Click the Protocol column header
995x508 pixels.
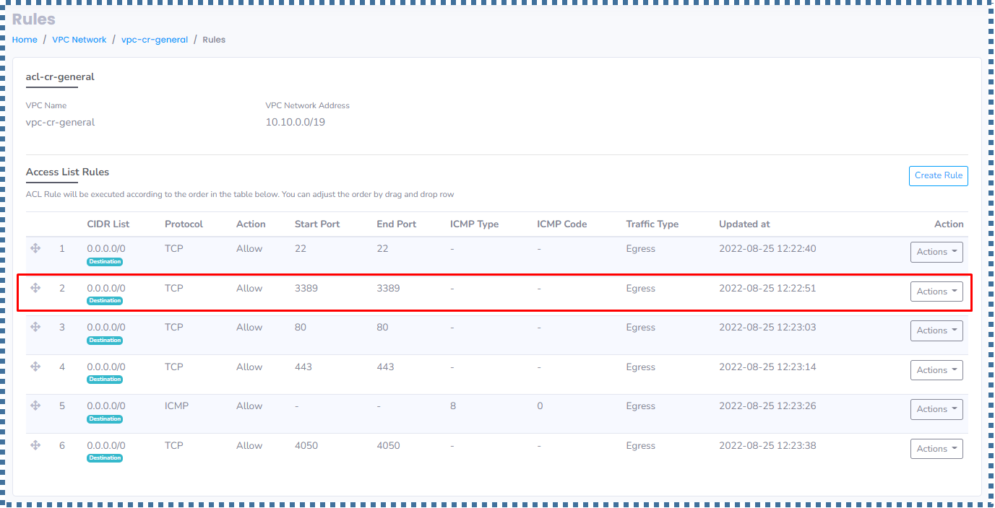point(184,224)
